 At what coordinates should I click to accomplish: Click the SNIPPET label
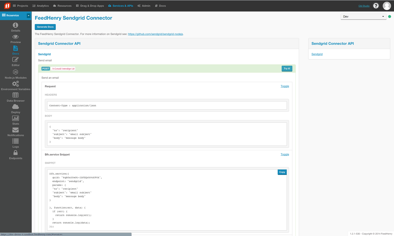50,163
